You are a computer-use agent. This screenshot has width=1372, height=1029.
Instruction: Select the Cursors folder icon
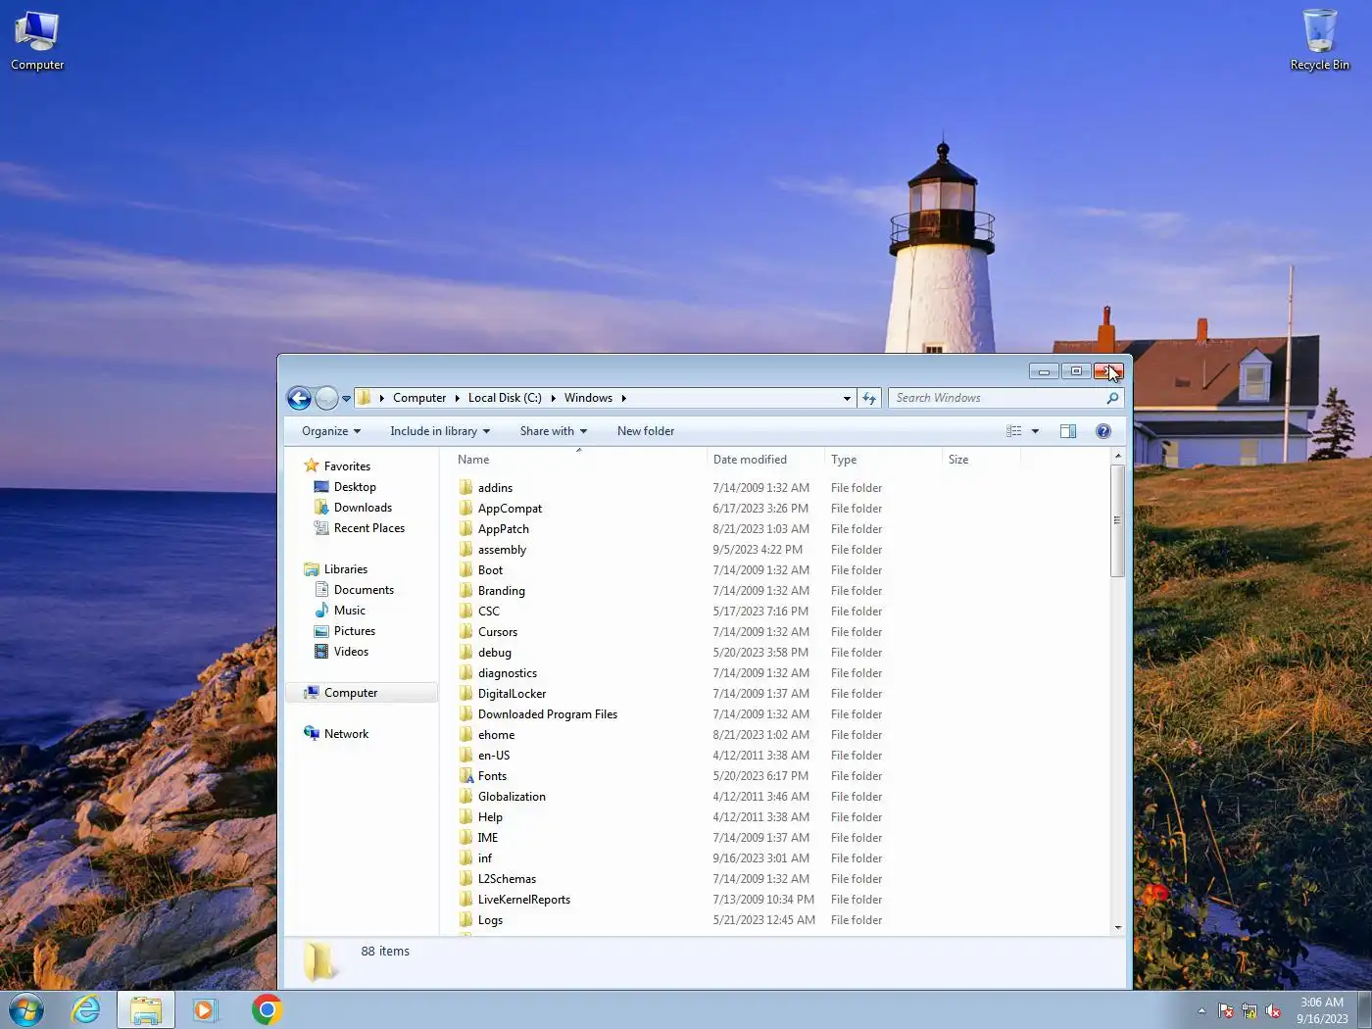pos(465,631)
